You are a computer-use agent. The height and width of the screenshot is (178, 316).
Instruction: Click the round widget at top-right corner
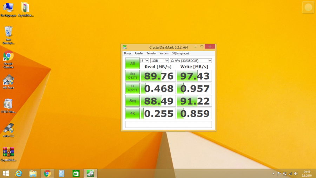click(308, 7)
